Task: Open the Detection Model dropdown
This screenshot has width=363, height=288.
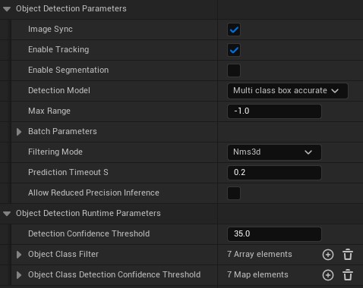Action: pyautogui.click(x=288, y=91)
